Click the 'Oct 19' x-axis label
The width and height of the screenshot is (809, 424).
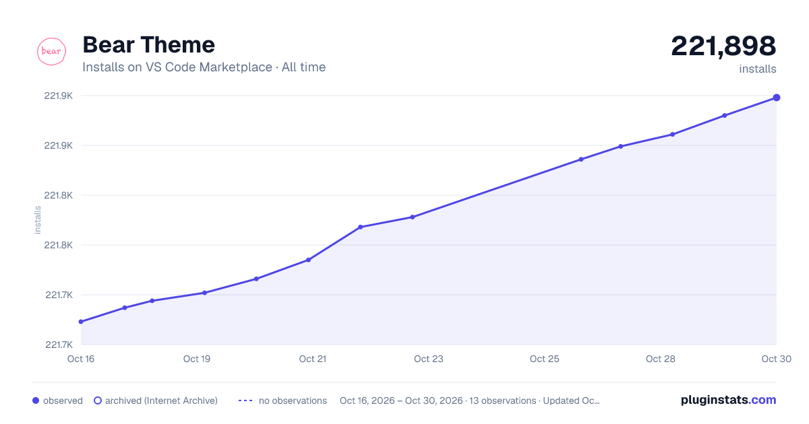(197, 359)
